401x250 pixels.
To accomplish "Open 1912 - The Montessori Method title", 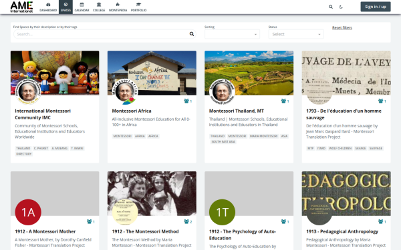I will click(145, 231).
